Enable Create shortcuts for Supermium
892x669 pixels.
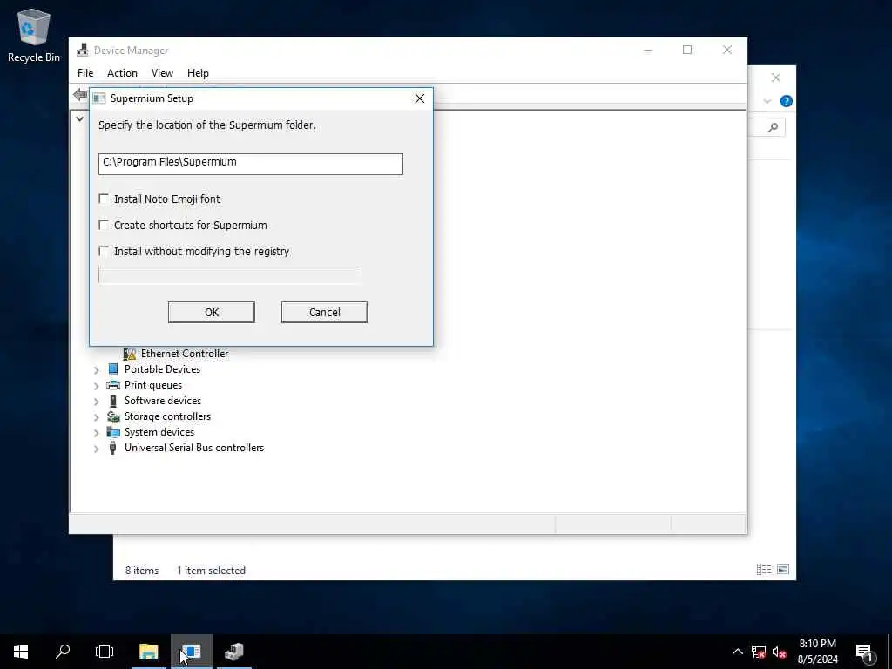[104, 225]
